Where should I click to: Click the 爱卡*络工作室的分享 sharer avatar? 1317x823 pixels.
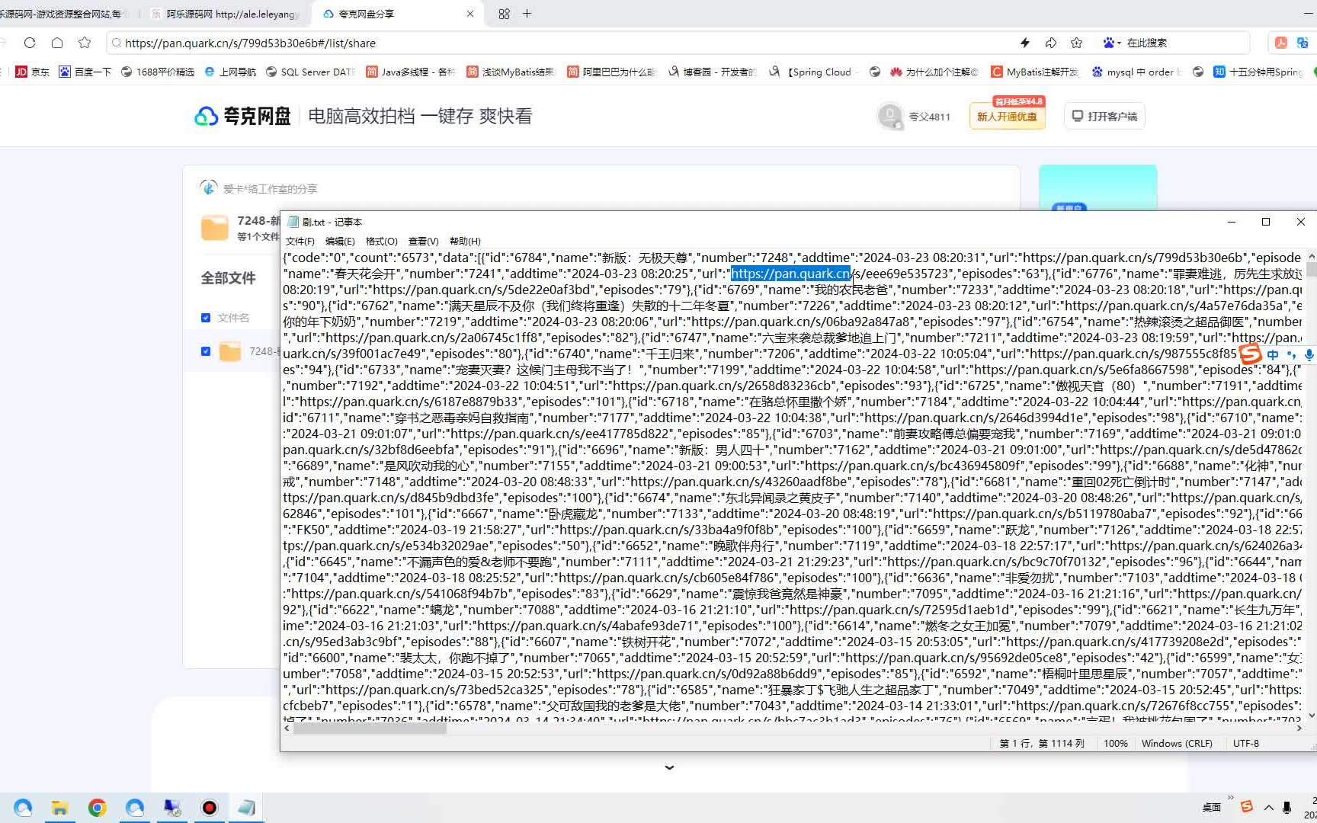pos(208,187)
